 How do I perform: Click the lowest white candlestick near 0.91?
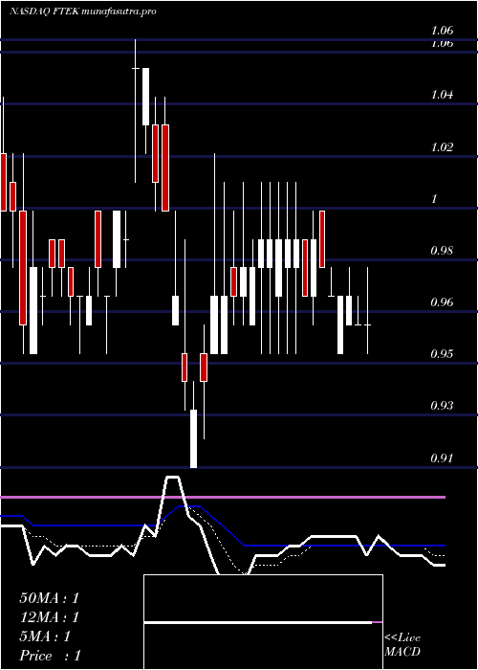[x=194, y=438]
